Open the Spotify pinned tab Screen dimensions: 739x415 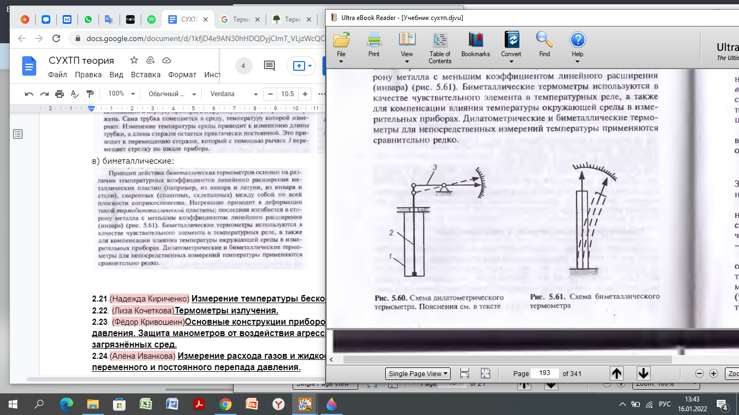151,19
